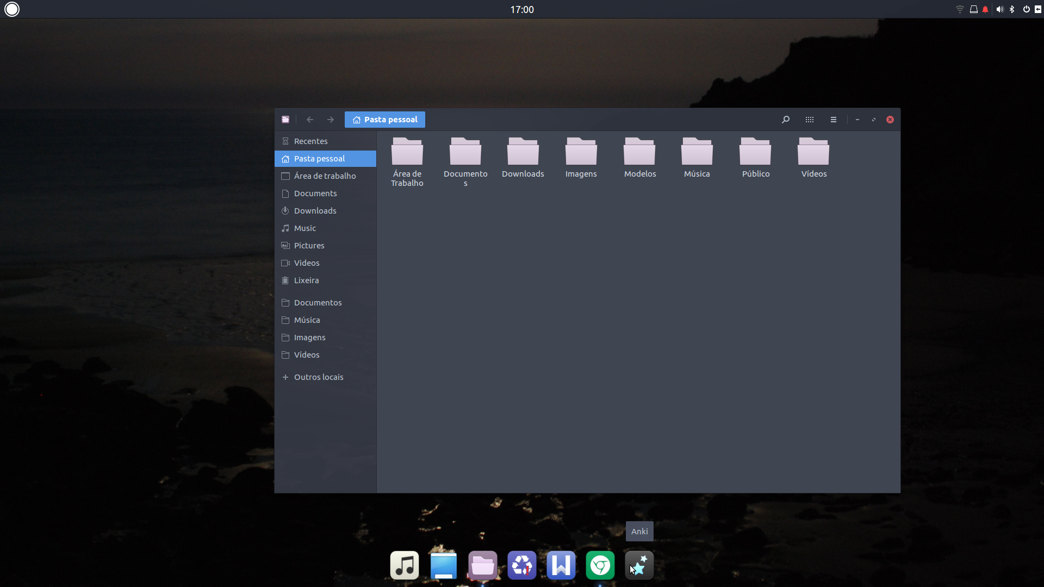This screenshot has height=587, width=1044.
Task: Open the Bluetooth indicator in tray
Action: coord(1012,9)
